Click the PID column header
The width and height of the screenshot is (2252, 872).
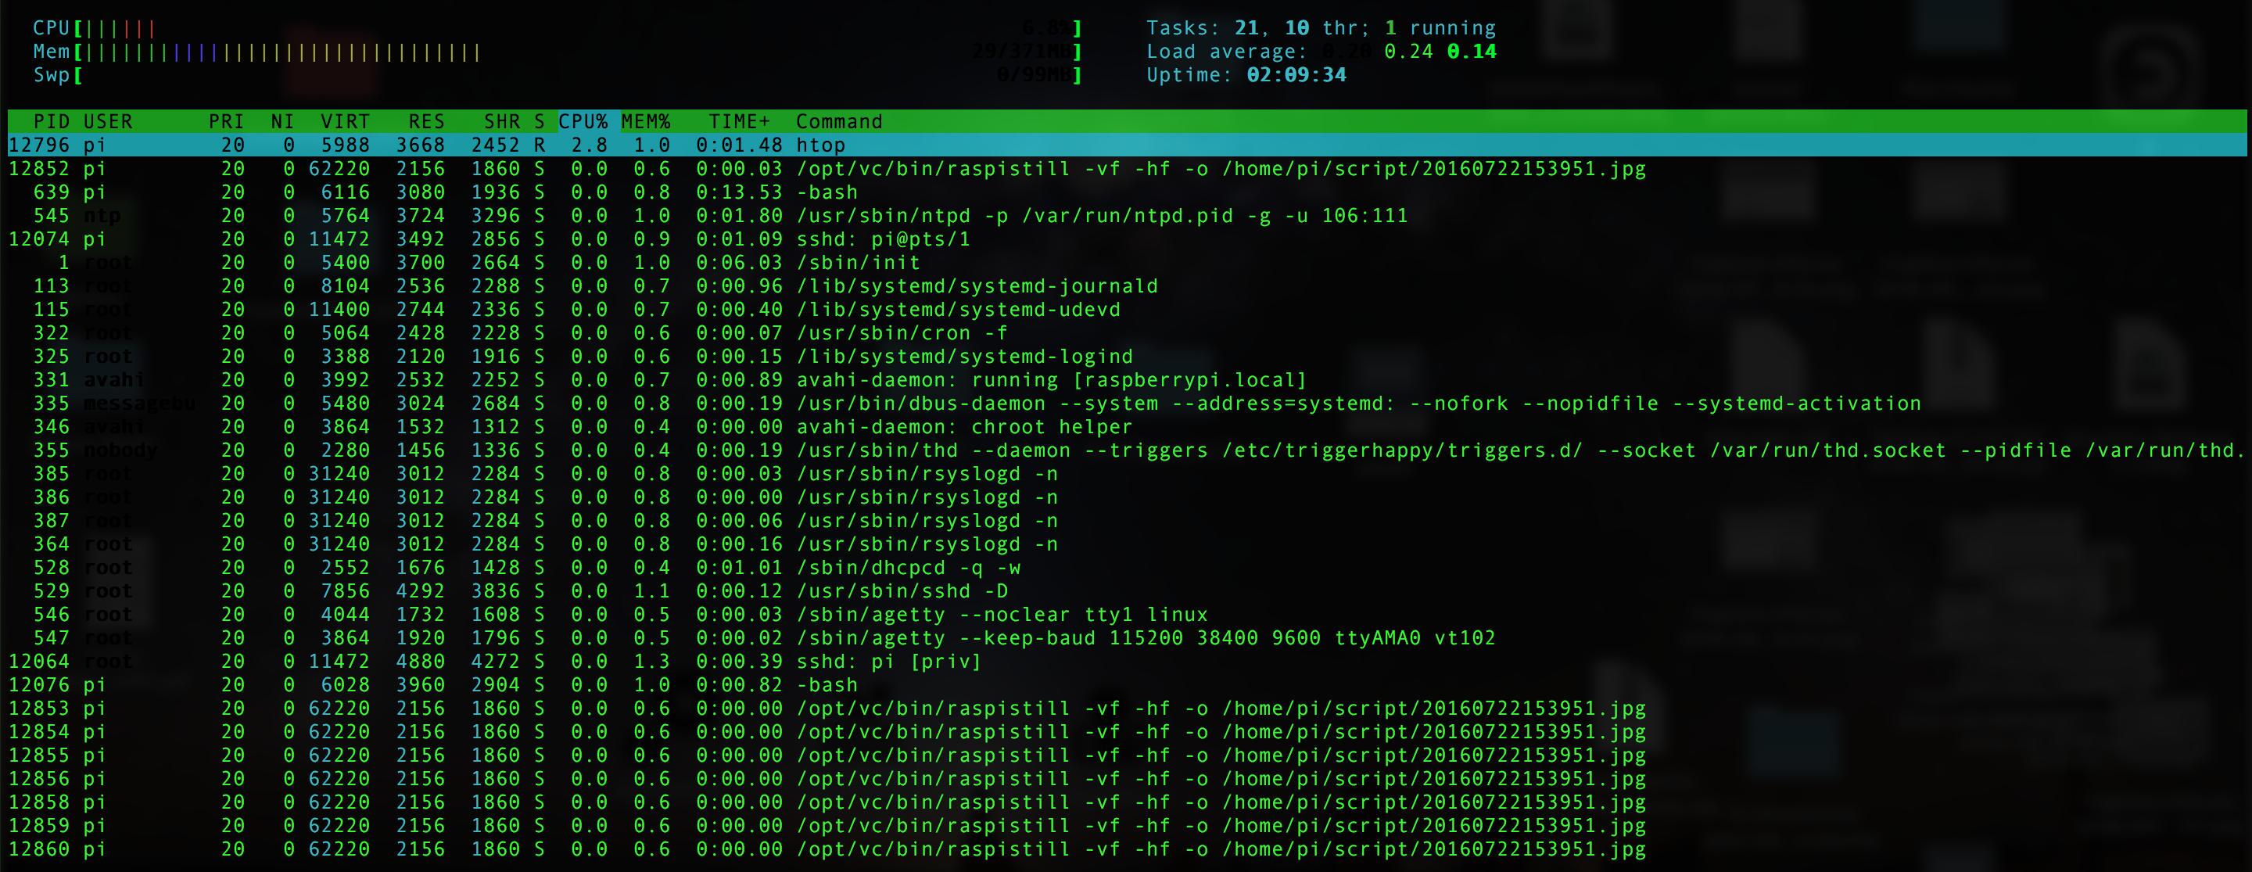51,121
